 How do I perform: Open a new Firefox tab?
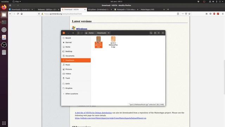point(168,10)
